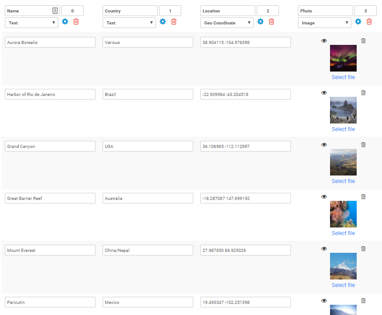This screenshot has width=382, height=315.
Task: Delete the Aurora Borealis row
Action: (x=363, y=41)
